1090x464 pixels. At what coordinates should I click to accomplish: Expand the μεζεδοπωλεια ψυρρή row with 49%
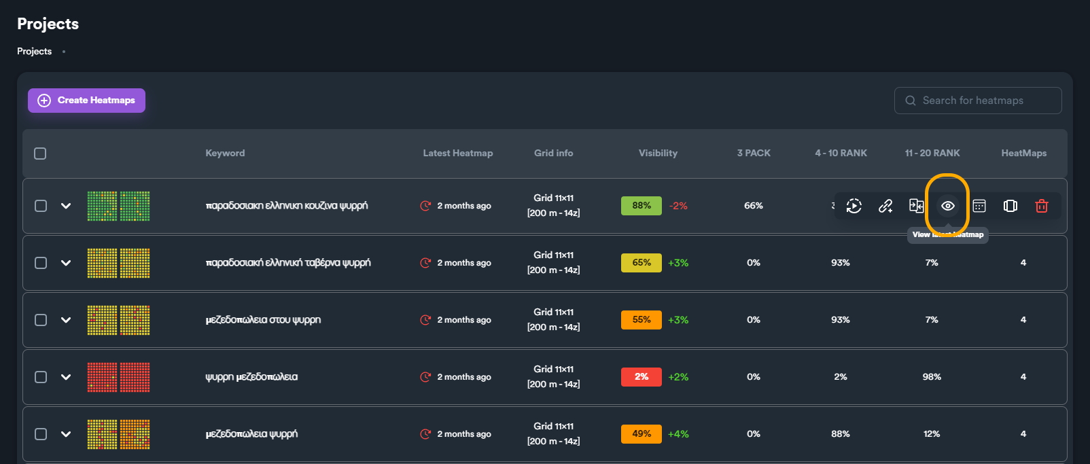[x=66, y=434]
